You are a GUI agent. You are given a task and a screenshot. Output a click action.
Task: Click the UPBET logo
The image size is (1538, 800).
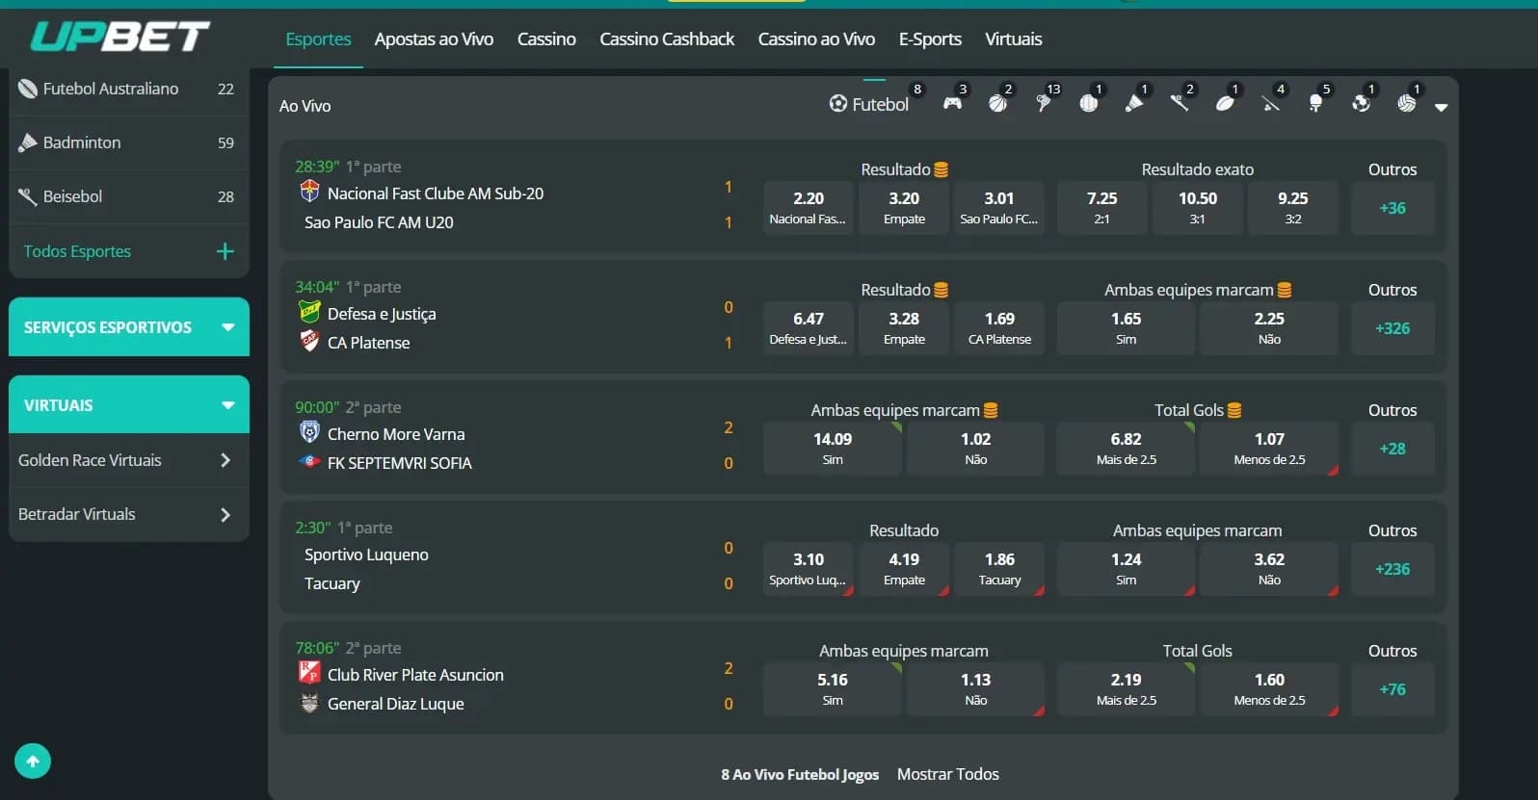click(119, 37)
